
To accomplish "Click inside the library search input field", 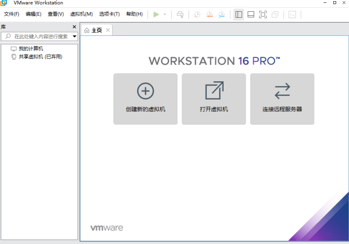I will pos(40,36).
